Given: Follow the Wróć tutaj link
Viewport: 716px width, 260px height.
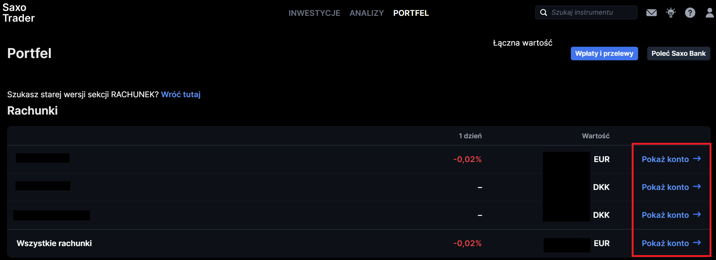Looking at the screenshot, I should 181,95.
